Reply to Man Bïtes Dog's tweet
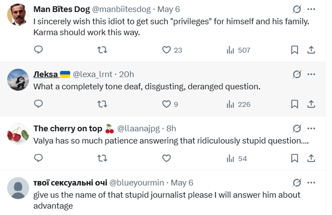 (x=38, y=50)
